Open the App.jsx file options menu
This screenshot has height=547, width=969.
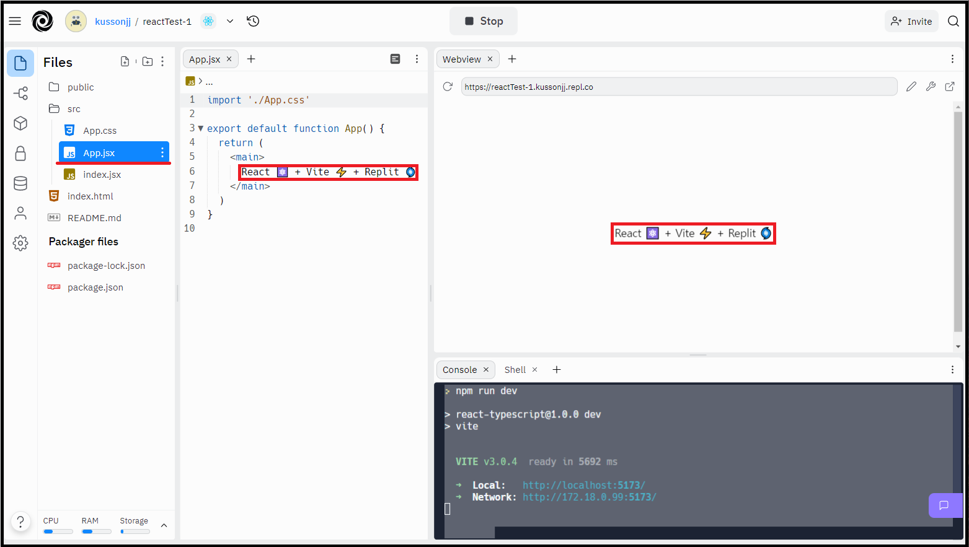162,152
